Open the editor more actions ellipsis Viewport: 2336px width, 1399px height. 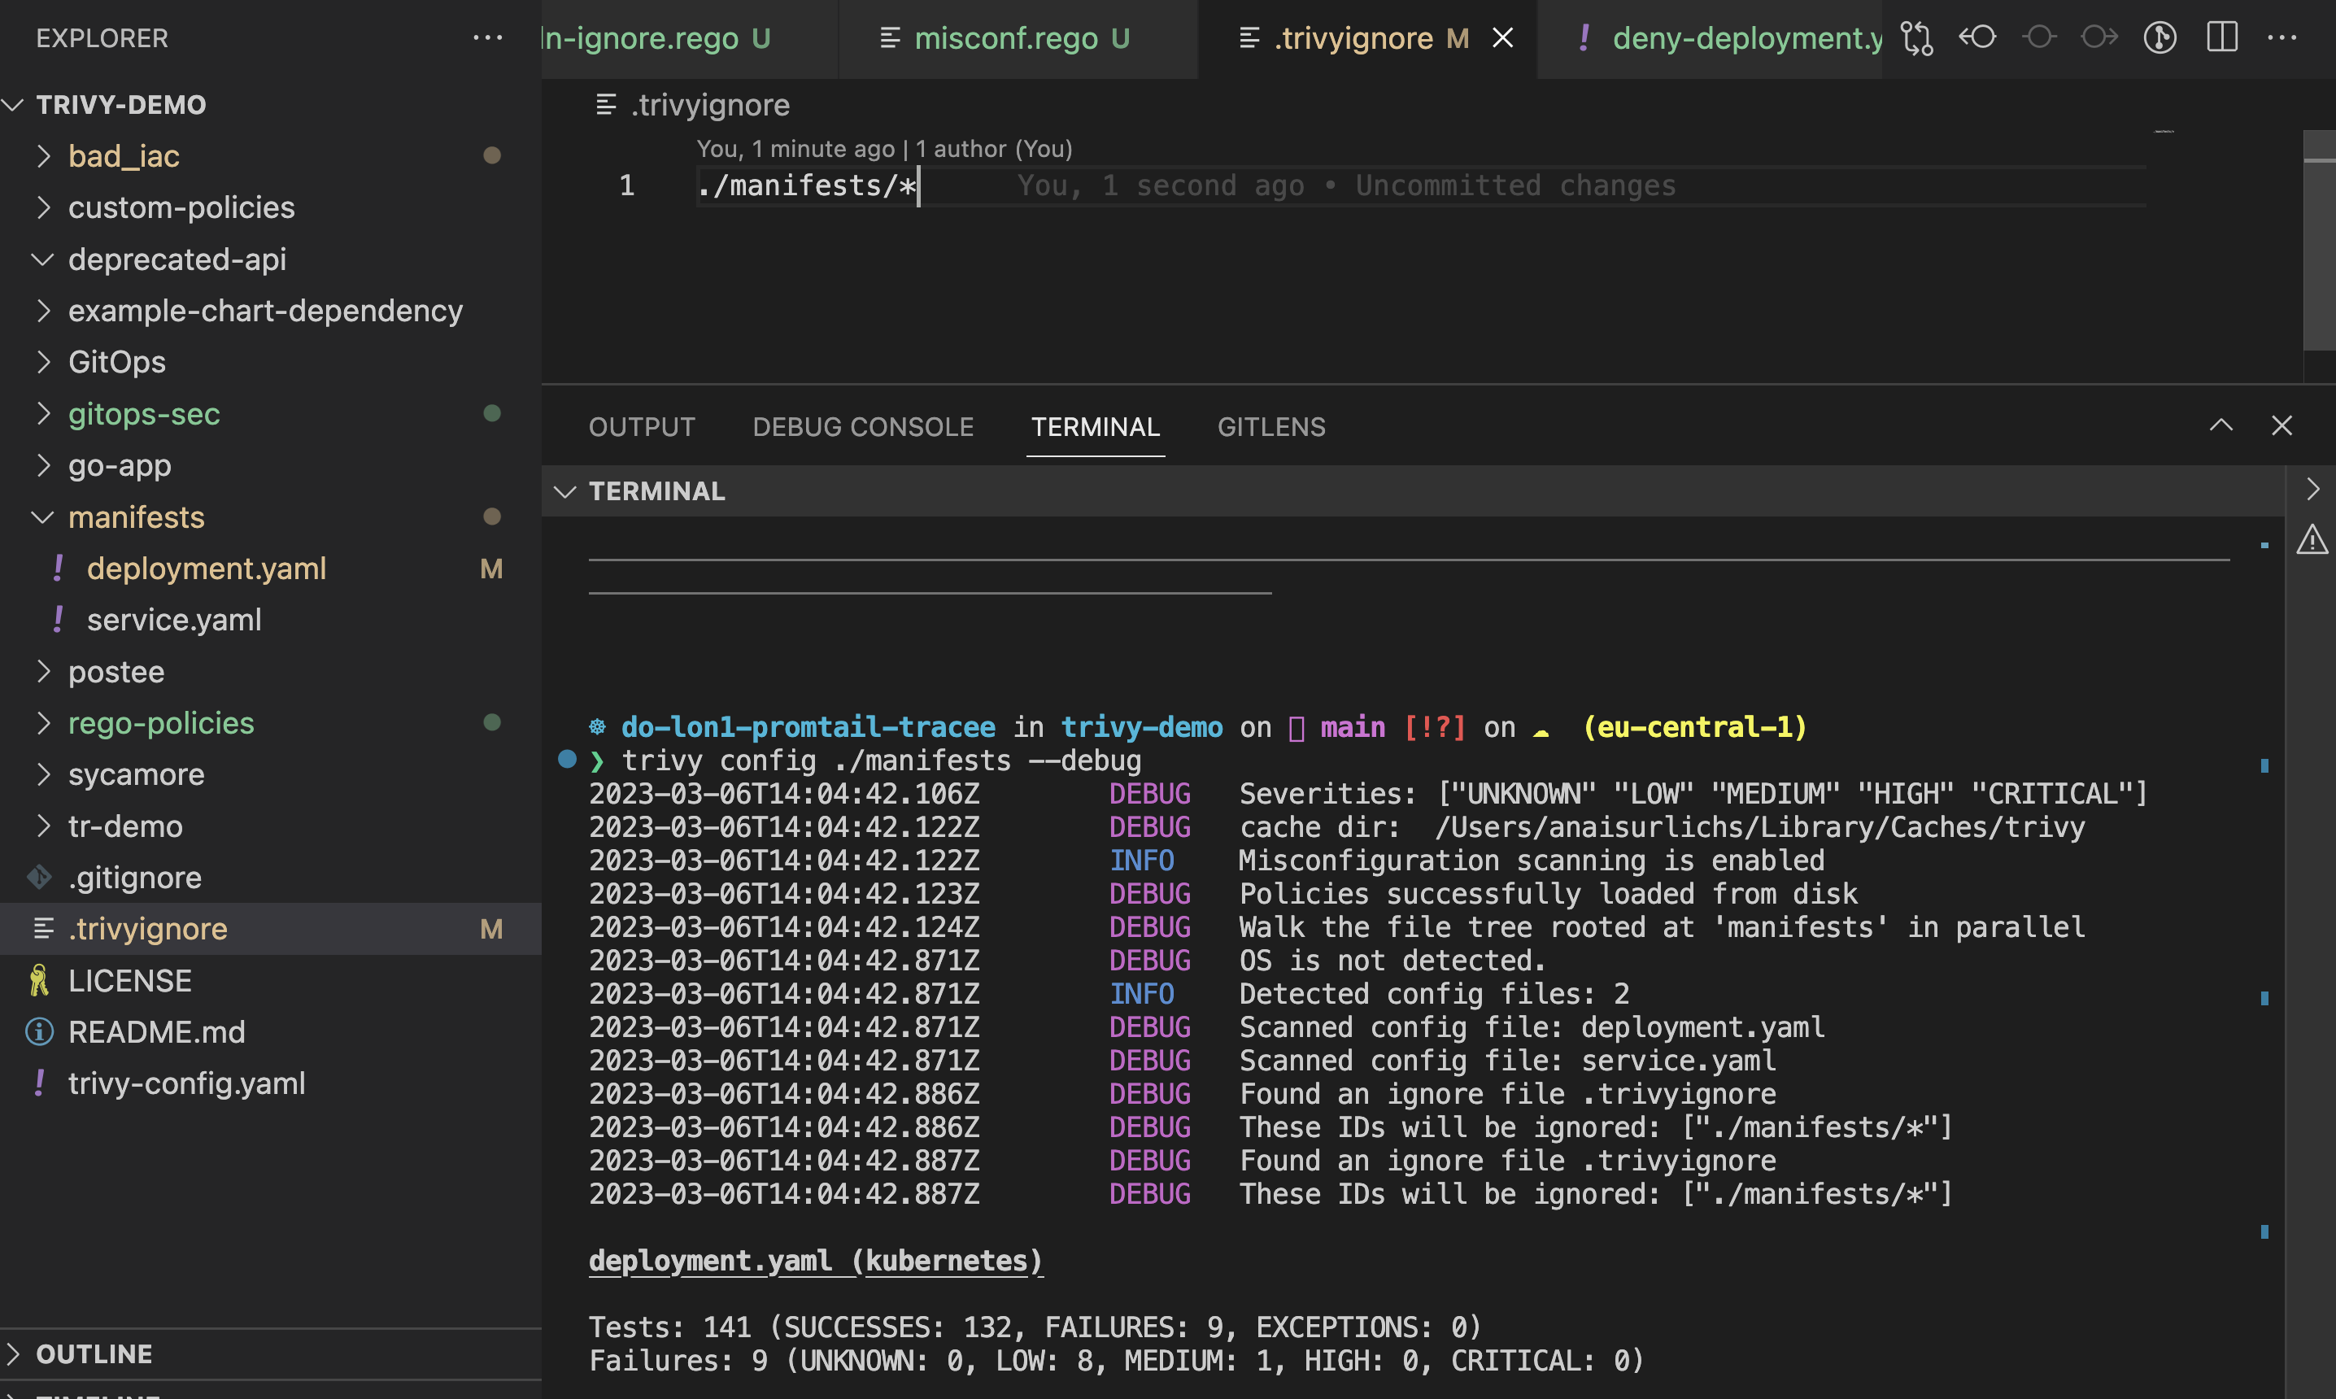pyautogui.click(x=2282, y=37)
